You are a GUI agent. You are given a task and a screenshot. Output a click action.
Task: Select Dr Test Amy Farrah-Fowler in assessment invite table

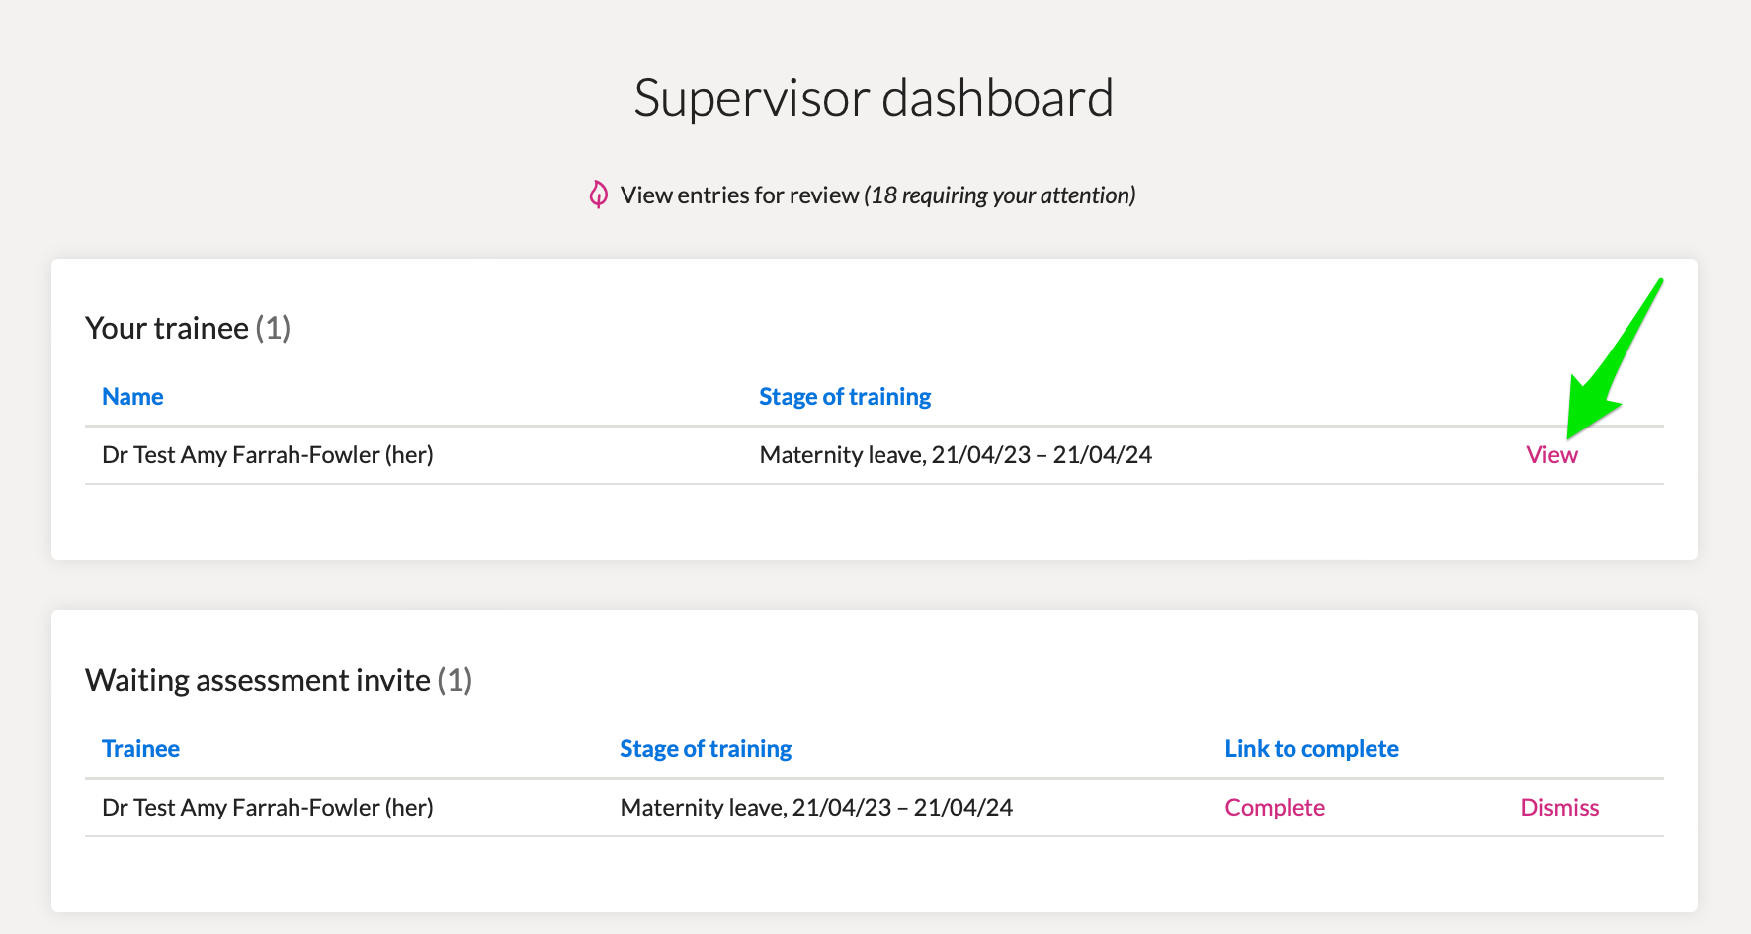[x=268, y=808]
